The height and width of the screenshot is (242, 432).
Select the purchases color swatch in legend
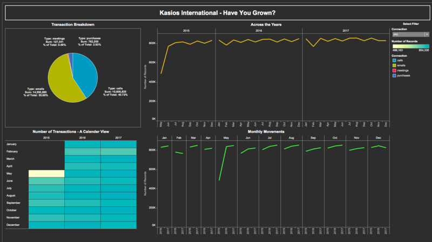pos(394,75)
